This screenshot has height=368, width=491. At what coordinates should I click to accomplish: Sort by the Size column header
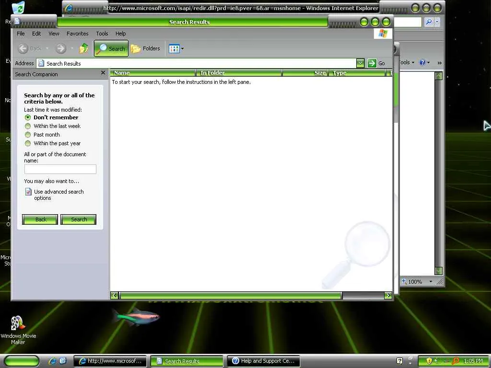[x=305, y=73]
